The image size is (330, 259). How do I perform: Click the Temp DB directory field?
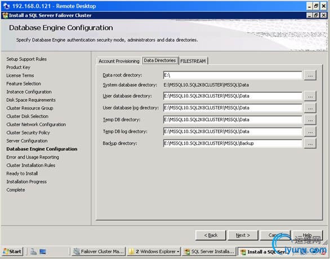233,119
